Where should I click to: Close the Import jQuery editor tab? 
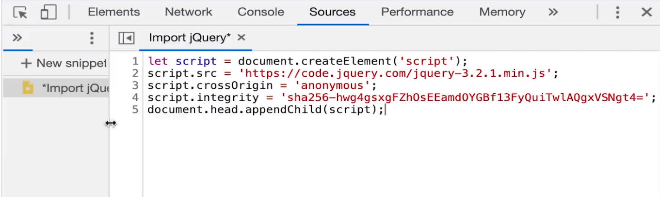(x=241, y=37)
